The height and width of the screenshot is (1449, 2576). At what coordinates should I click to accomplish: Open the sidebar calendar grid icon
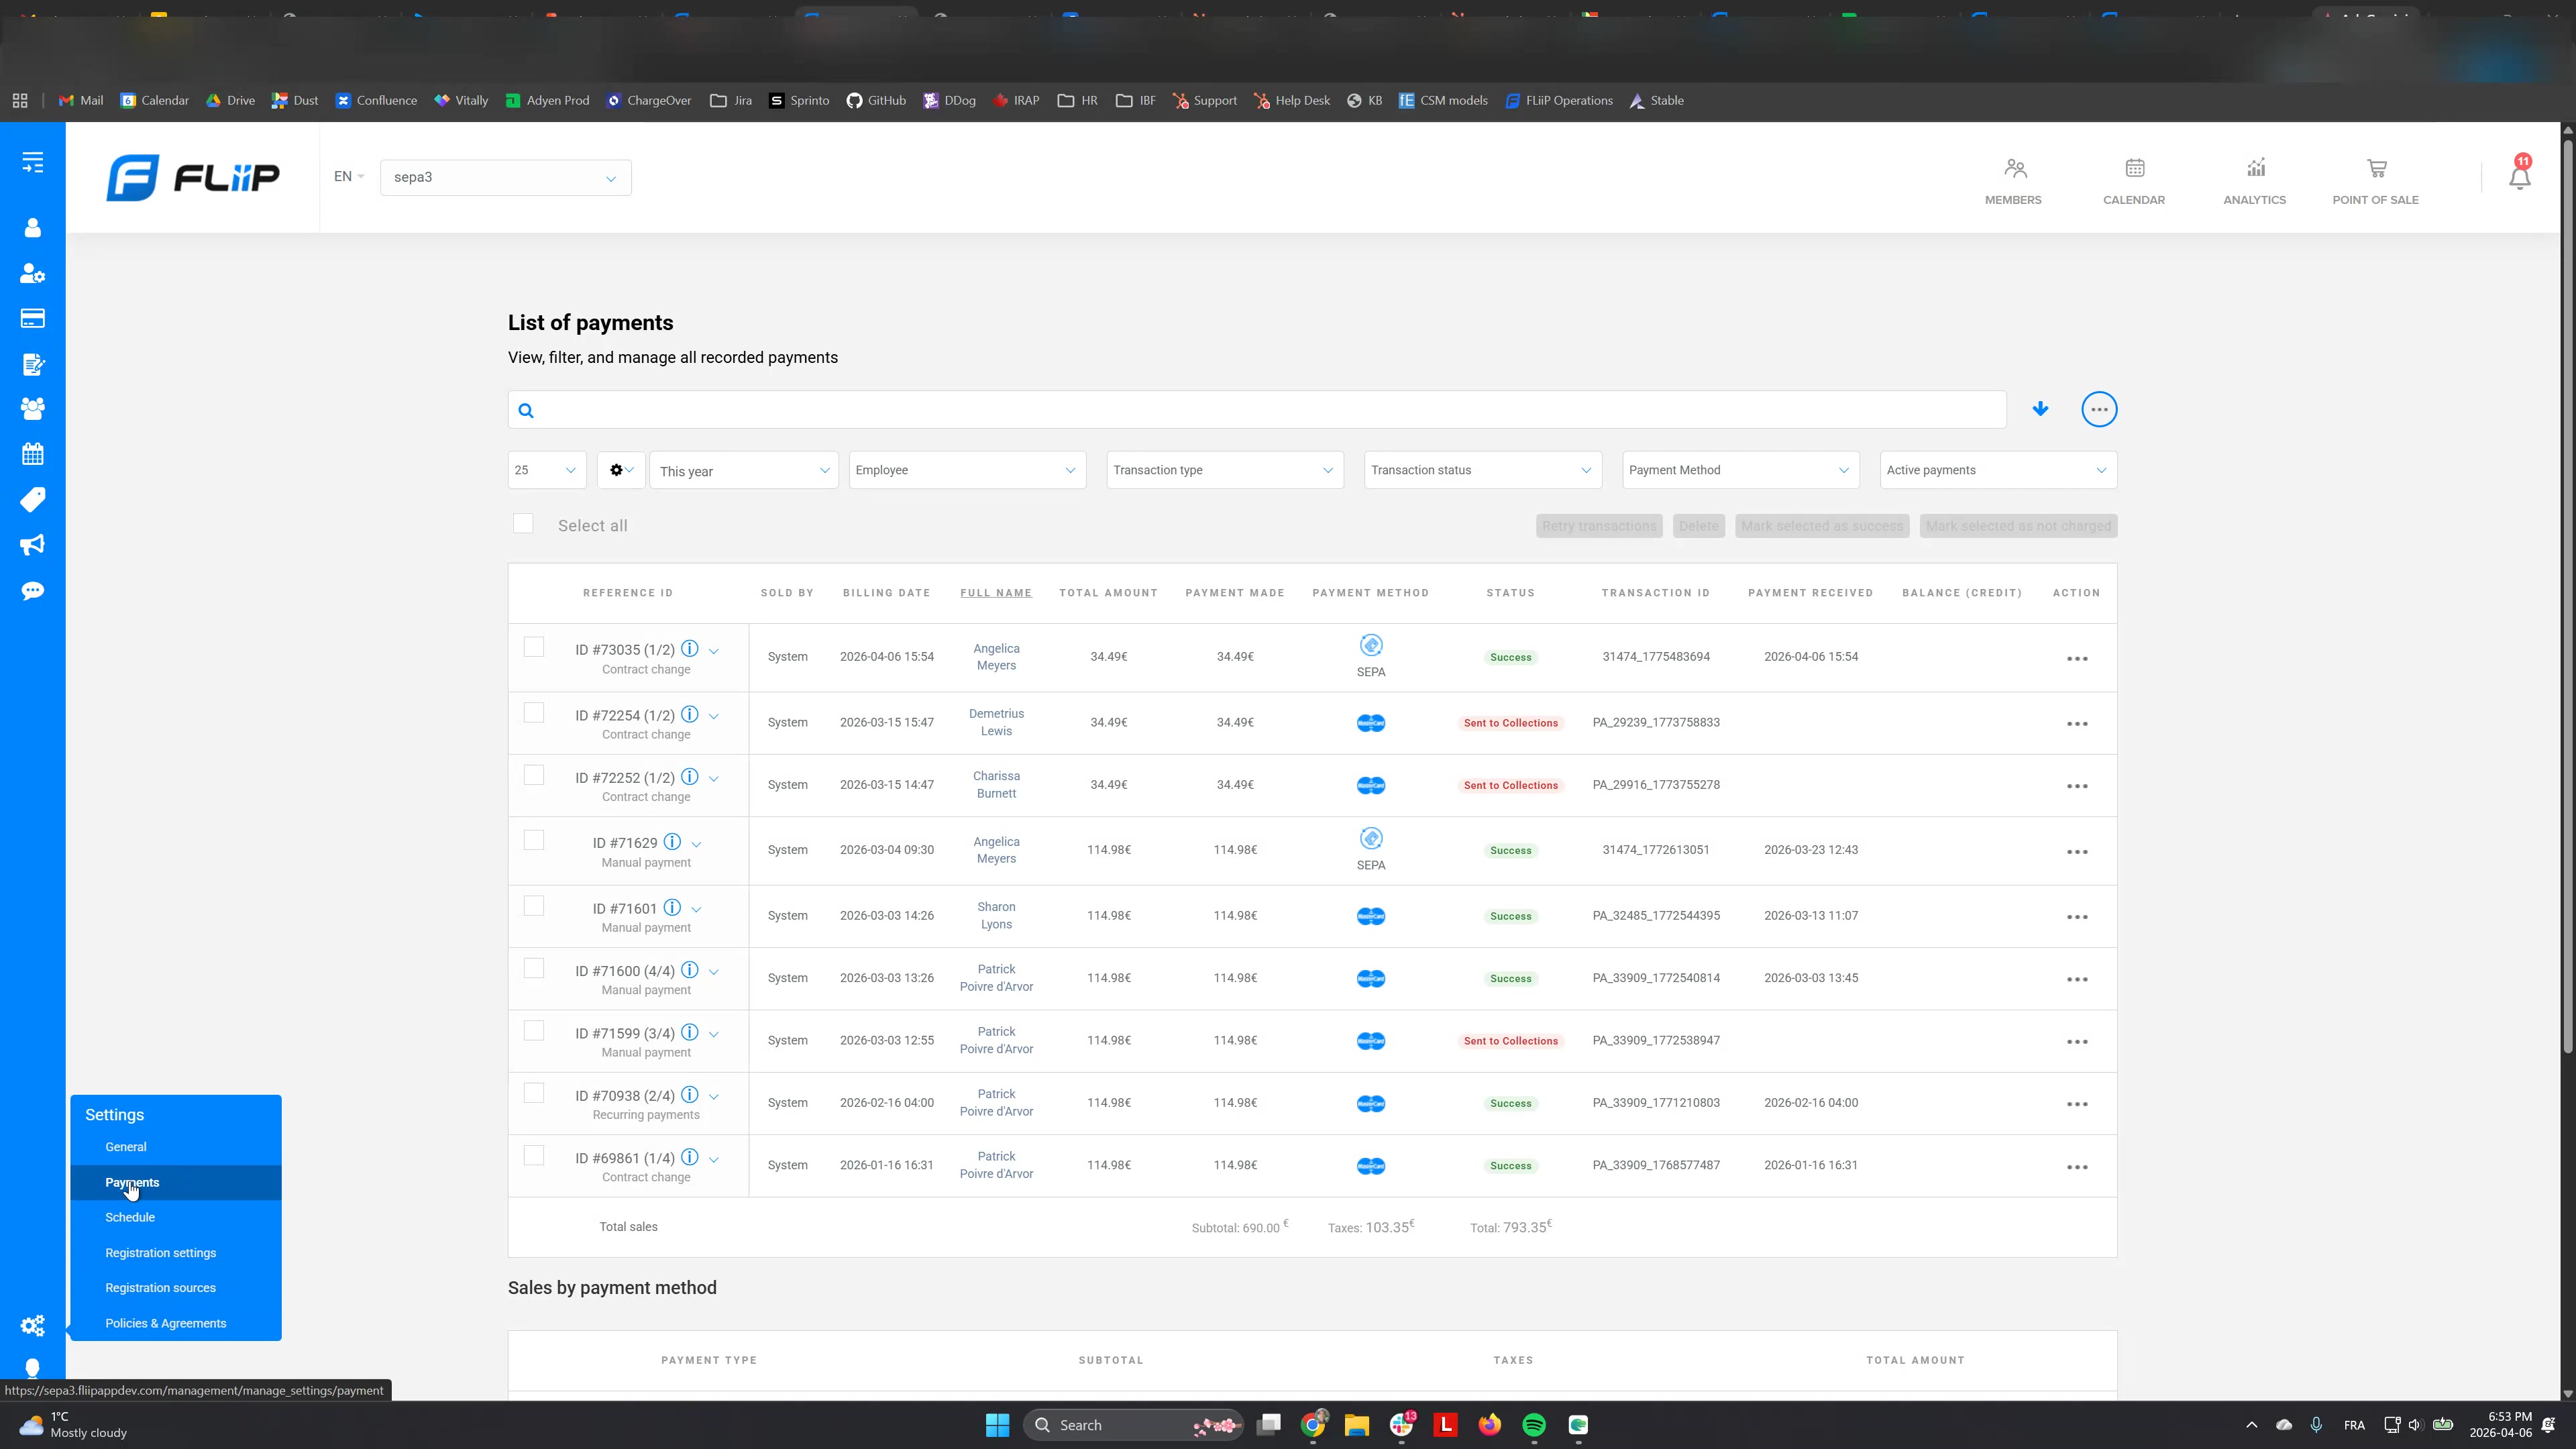point(33,454)
